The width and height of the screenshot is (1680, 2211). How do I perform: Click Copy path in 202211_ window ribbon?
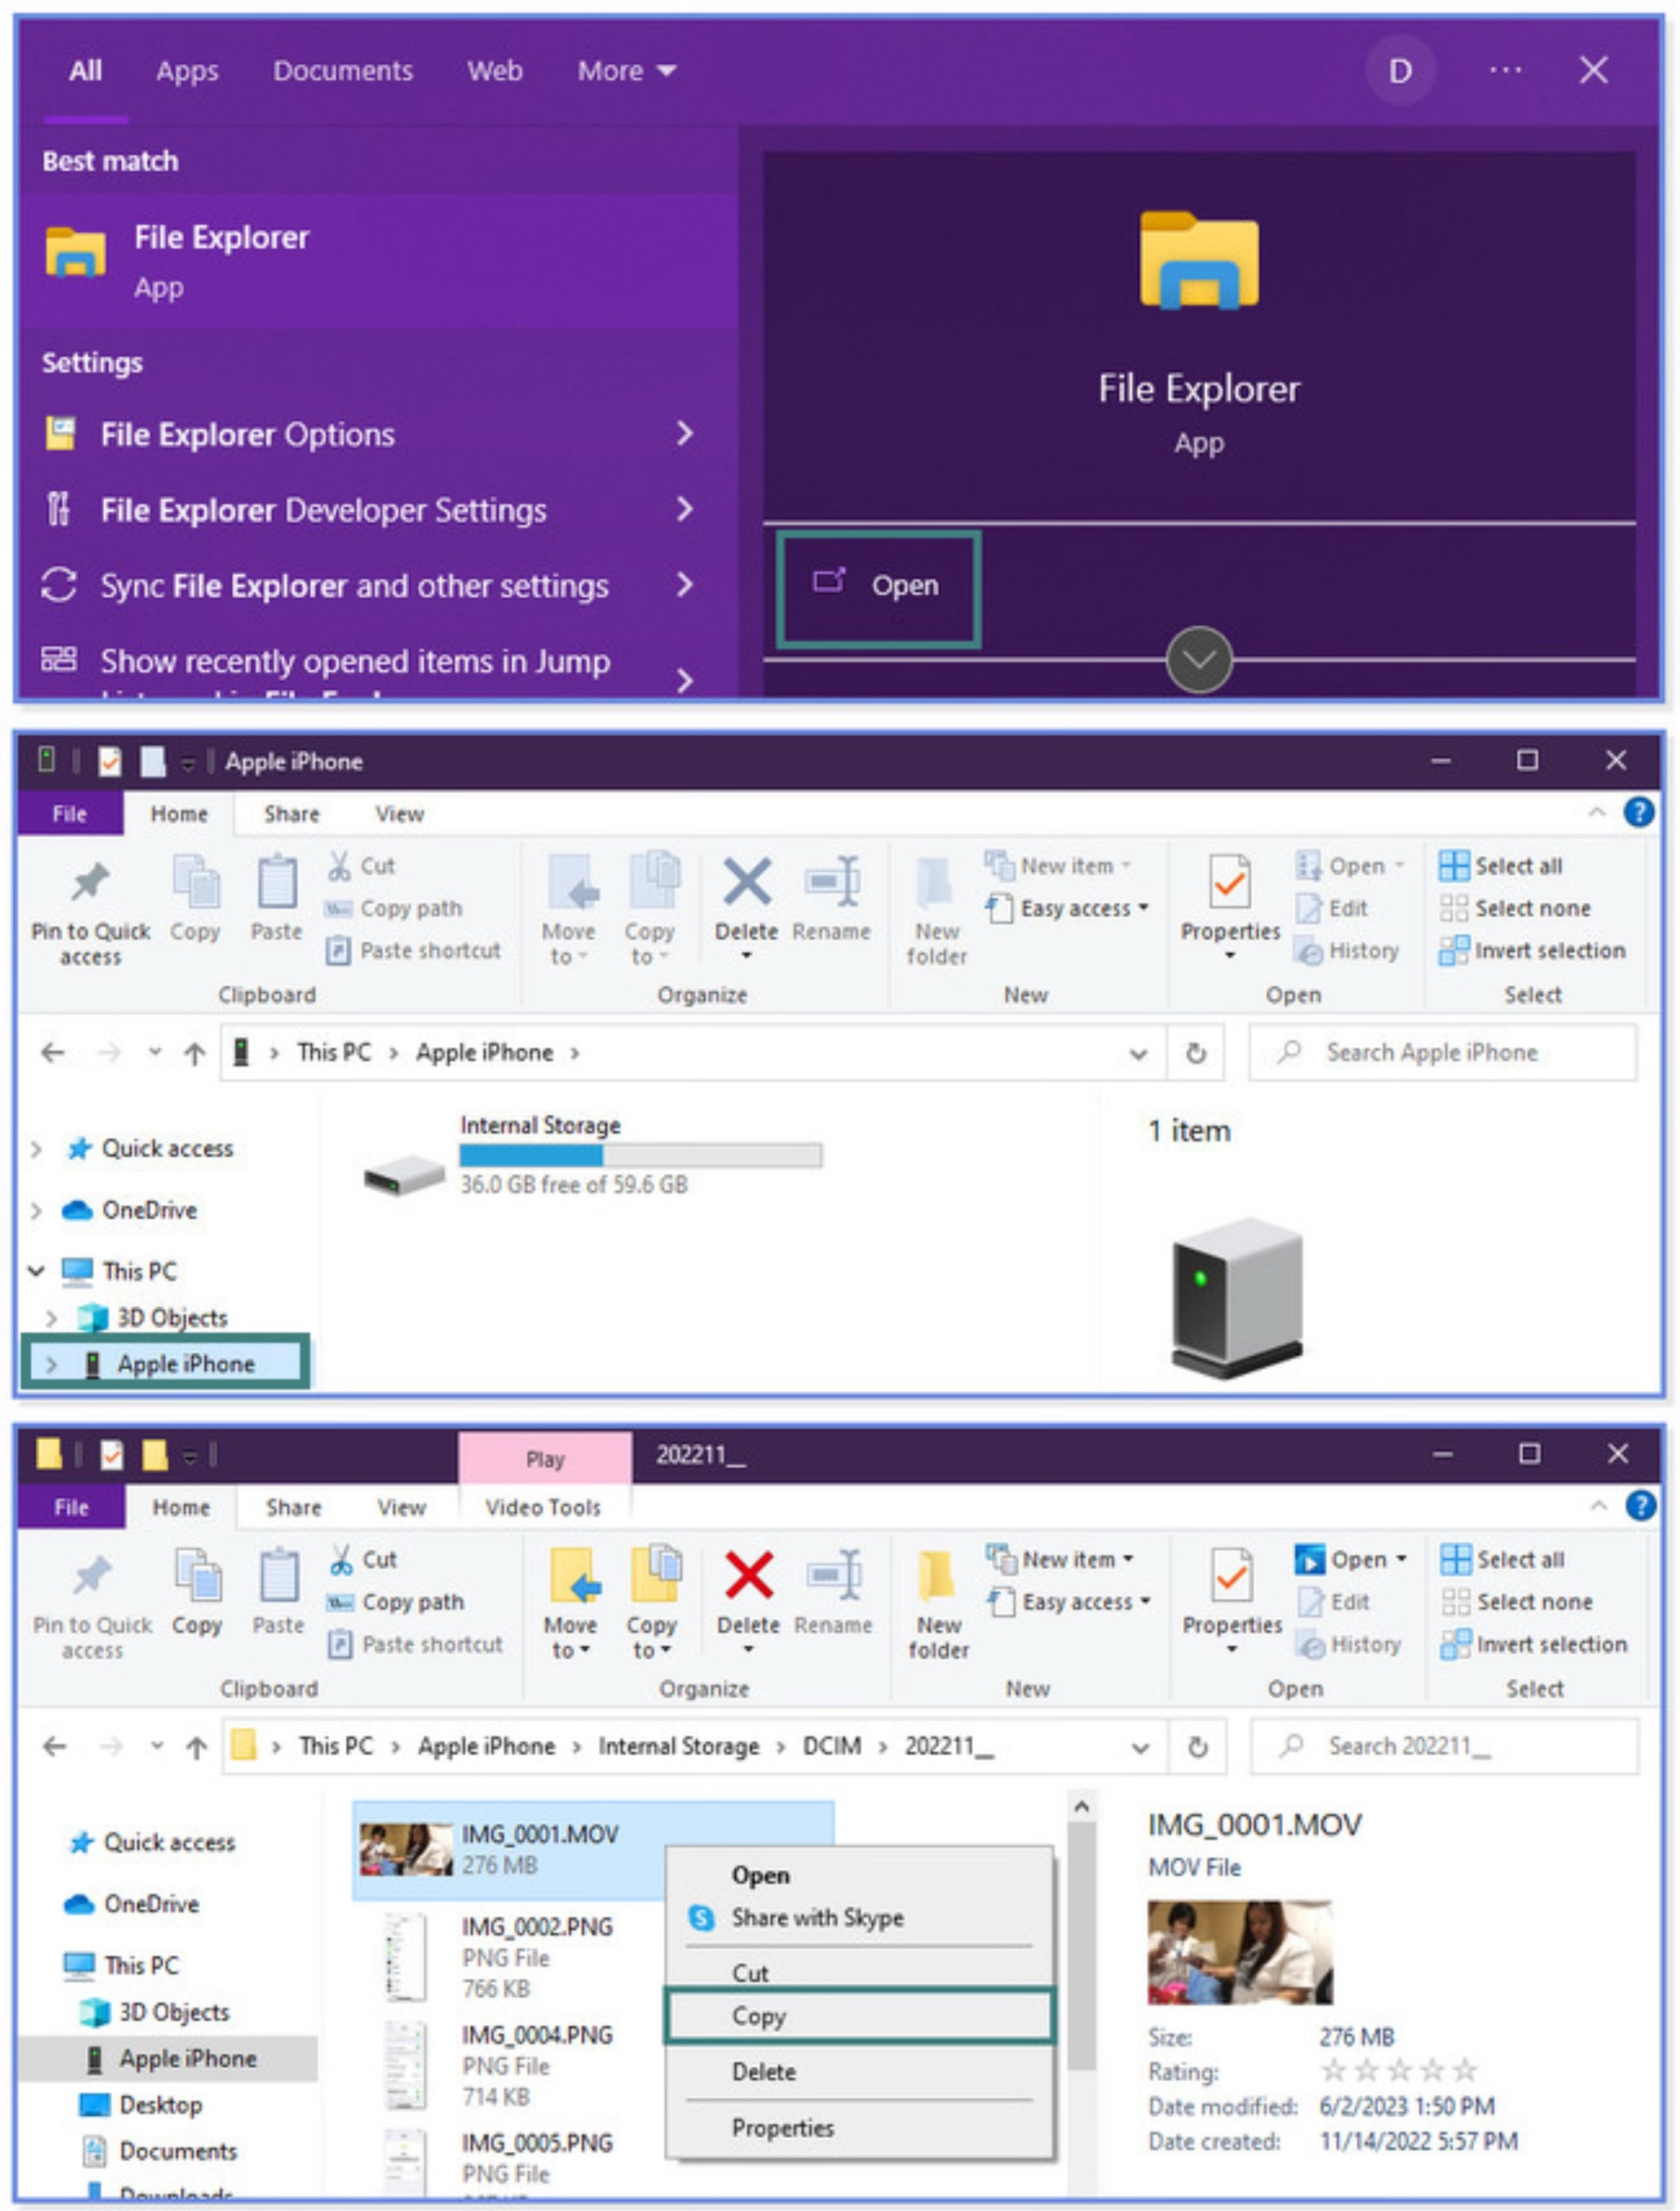pos(396,1602)
